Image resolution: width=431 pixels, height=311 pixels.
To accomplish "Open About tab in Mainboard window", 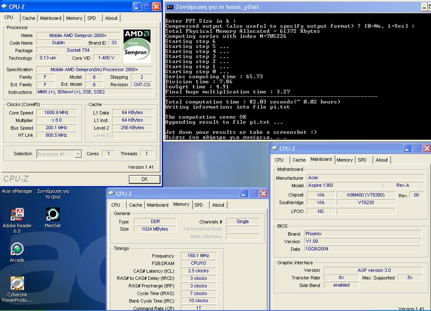I will click(382, 160).
